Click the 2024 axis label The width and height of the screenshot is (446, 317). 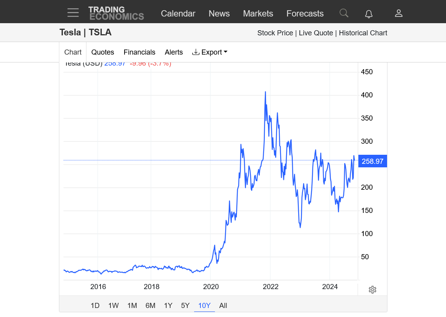330,287
